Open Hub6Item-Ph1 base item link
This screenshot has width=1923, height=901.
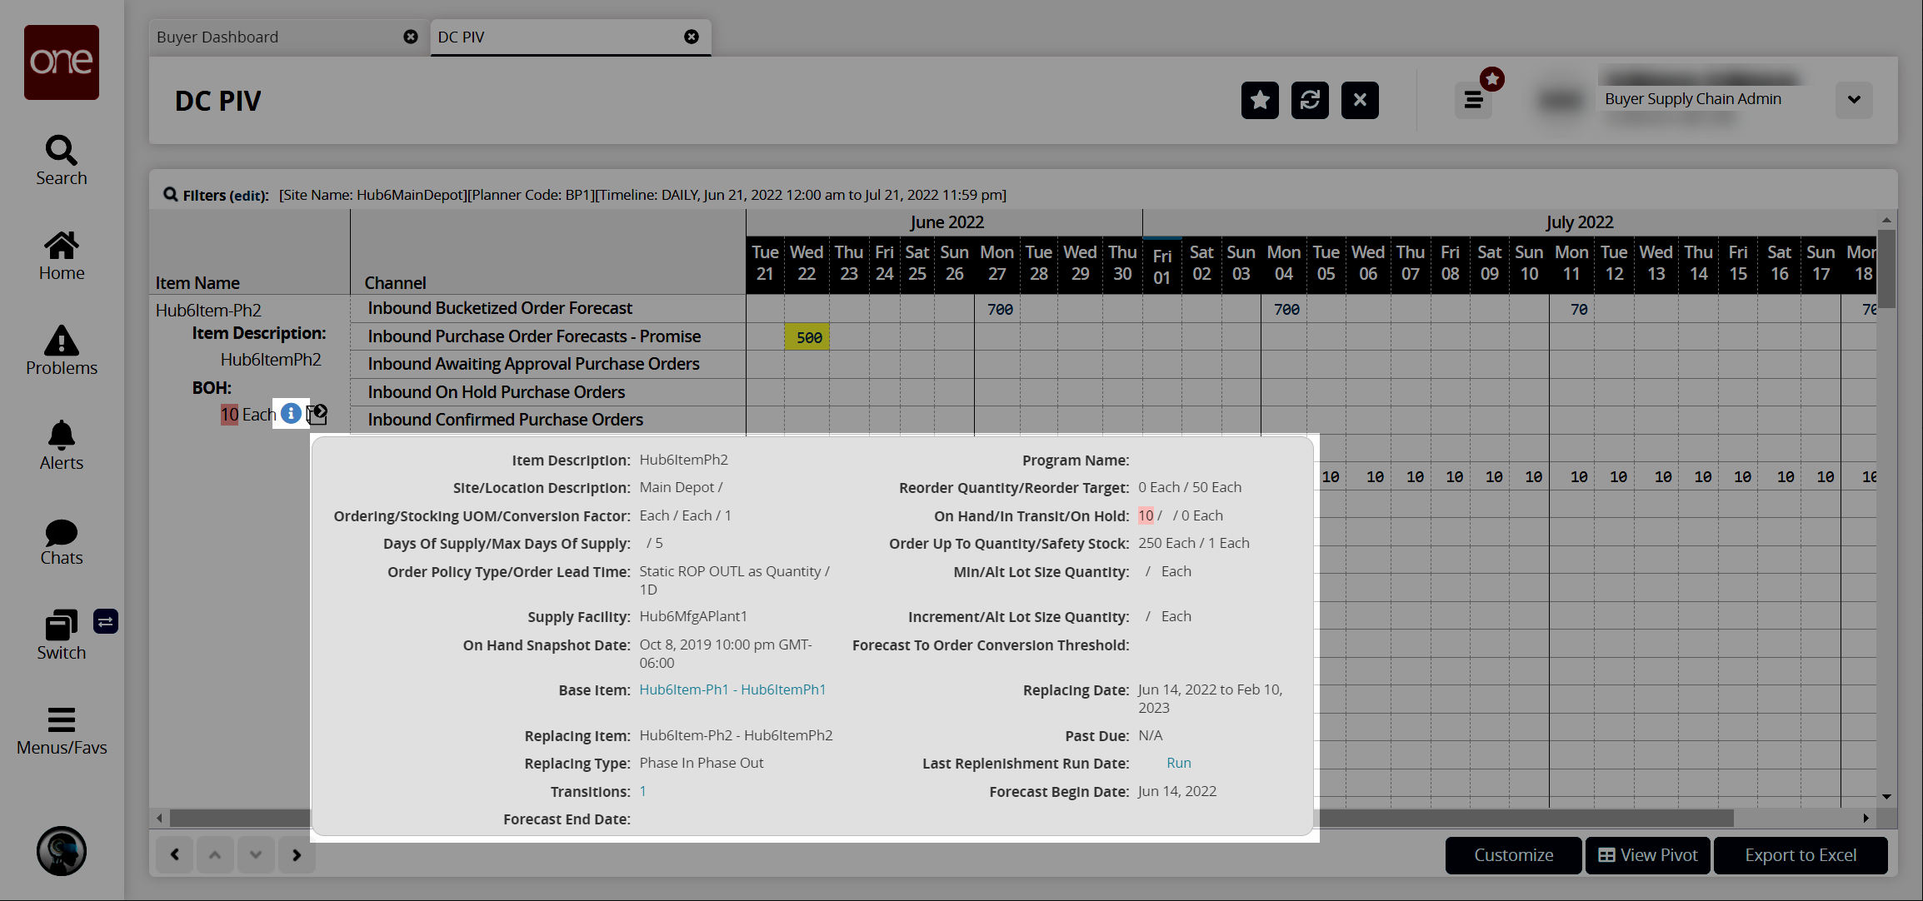pos(683,689)
